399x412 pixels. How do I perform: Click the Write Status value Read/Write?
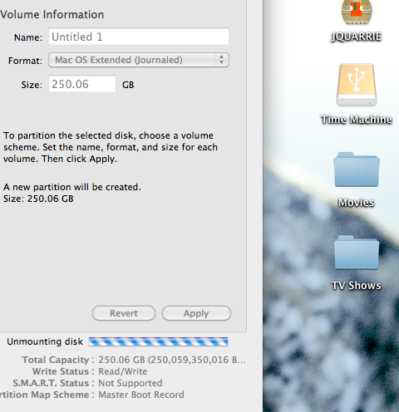tap(123, 371)
